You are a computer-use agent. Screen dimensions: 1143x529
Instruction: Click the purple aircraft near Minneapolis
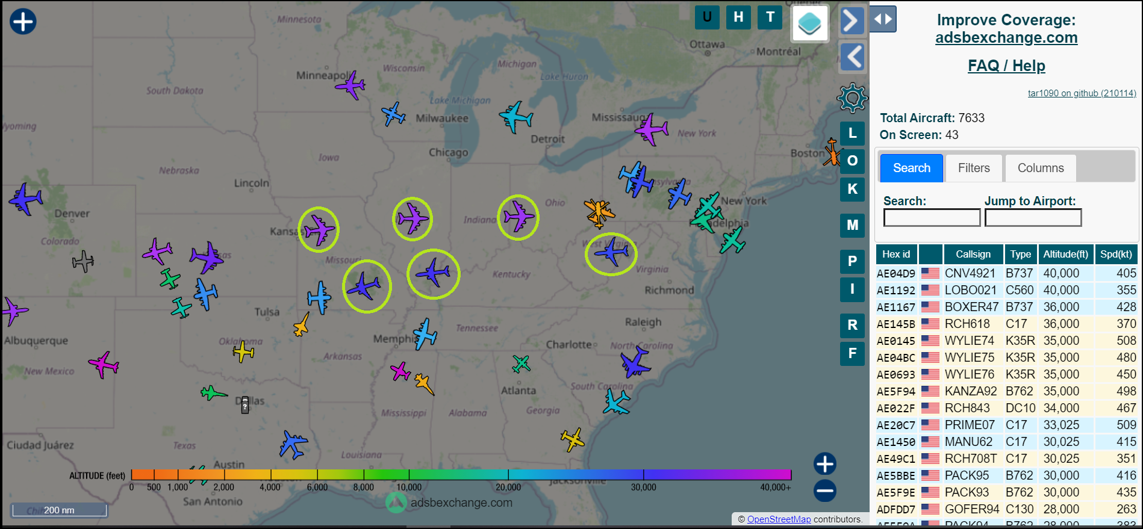[x=350, y=85]
